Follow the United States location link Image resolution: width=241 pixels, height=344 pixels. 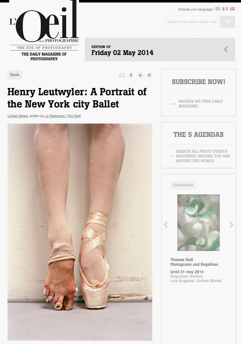tap(18, 116)
